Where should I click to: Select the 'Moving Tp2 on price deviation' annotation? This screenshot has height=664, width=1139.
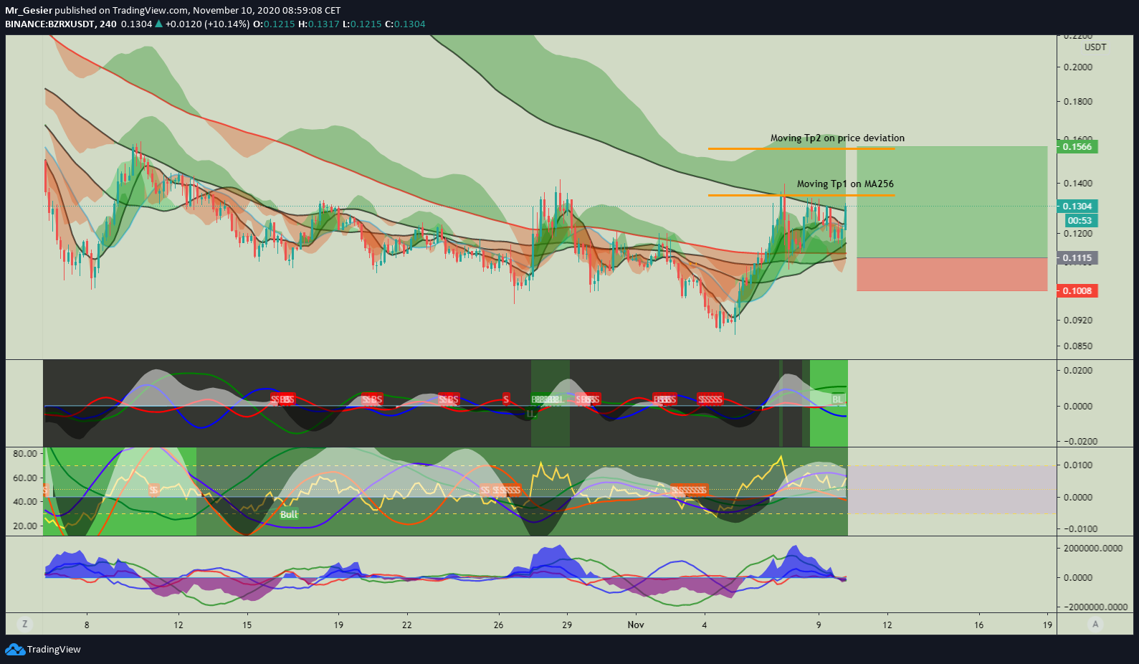(837, 138)
